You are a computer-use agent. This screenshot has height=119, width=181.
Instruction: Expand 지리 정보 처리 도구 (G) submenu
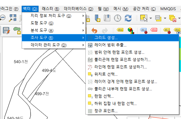(54, 16)
